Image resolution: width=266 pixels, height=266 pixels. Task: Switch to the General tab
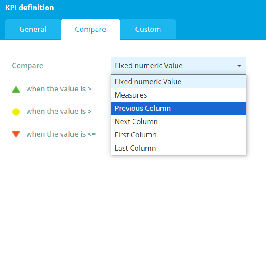tap(33, 30)
